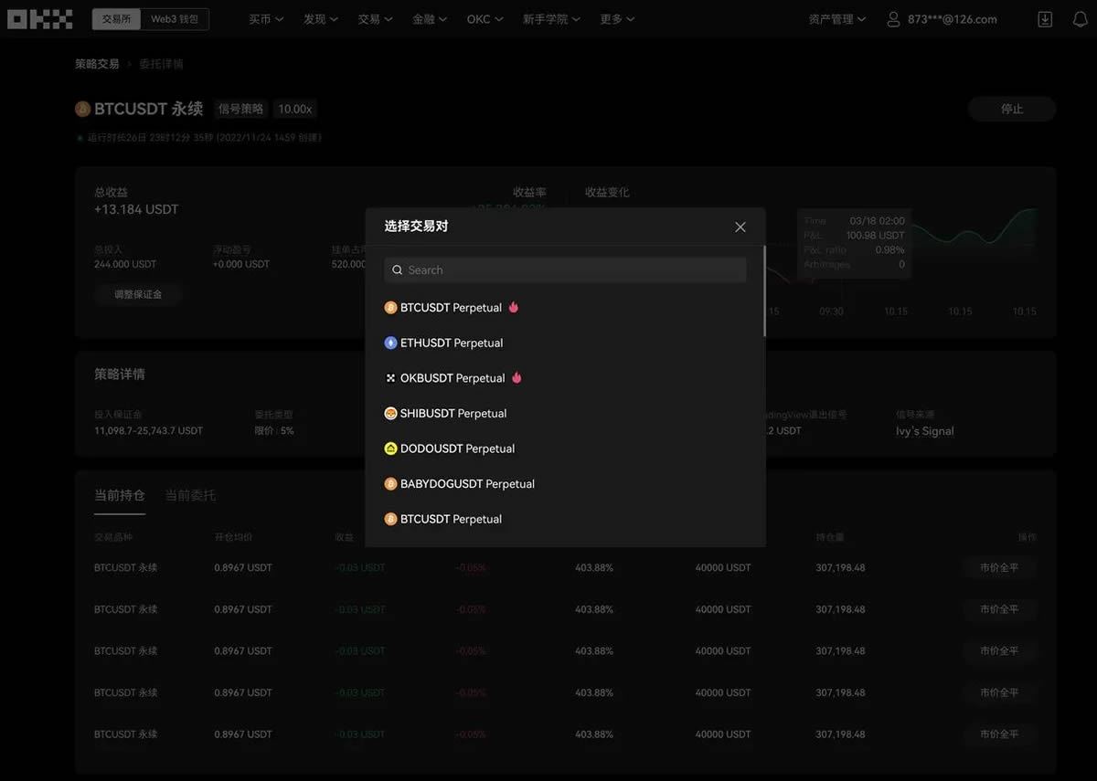Click the Bitcoin icon beside BTCUSDT 永续 title
The height and width of the screenshot is (781, 1097).
[83, 109]
